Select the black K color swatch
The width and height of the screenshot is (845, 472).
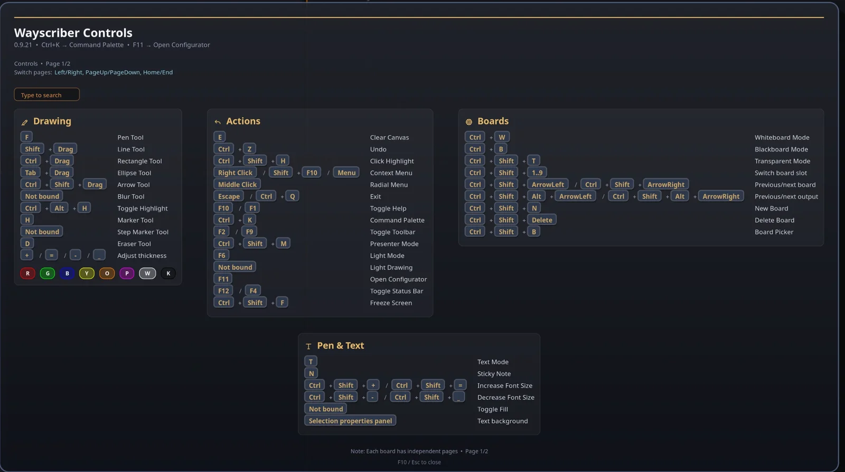[168, 273]
